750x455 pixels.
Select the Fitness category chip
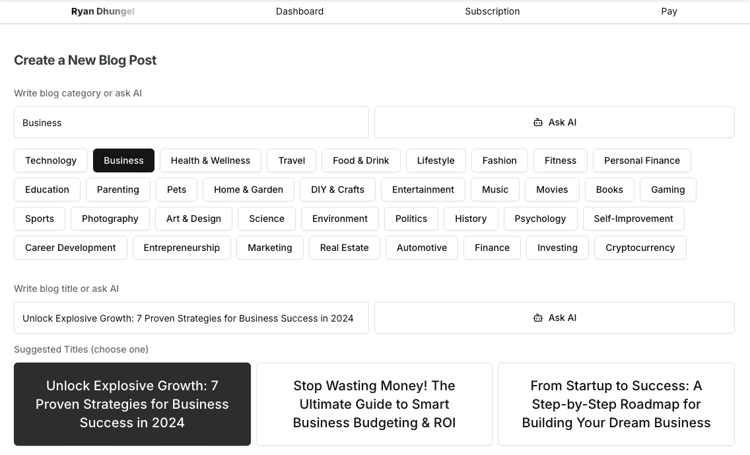561,160
